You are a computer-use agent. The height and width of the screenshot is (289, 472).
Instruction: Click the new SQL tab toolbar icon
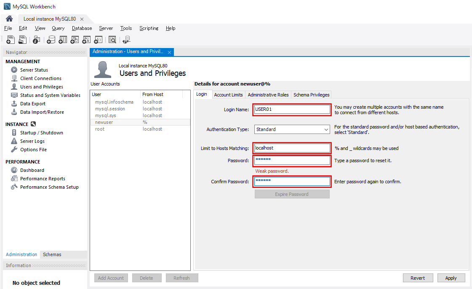coord(11,40)
